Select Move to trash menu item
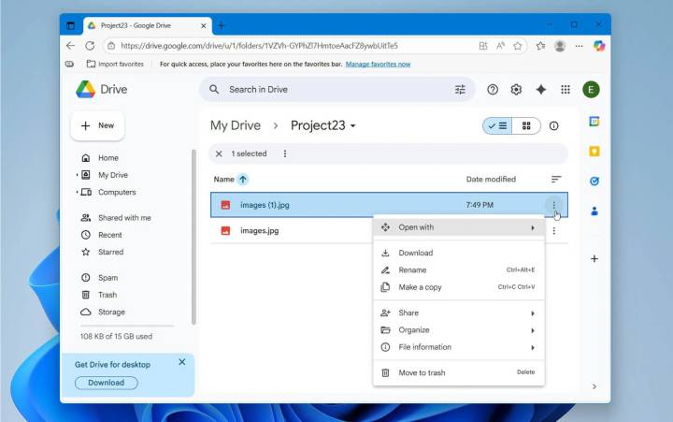The height and width of the screenshot is (422, 673). tap(459, 372)
